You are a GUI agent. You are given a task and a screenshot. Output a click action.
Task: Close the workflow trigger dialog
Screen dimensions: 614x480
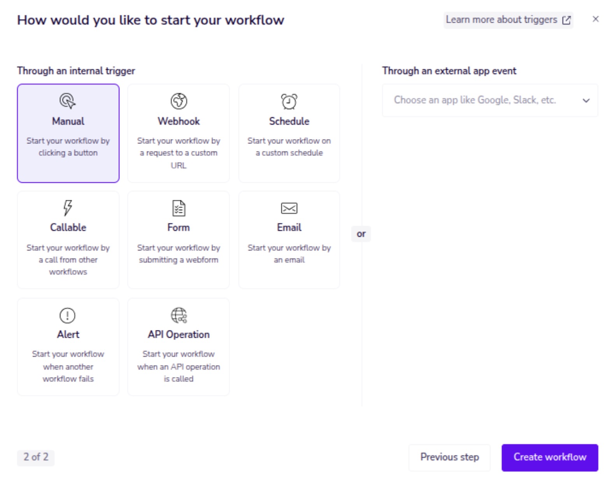595,19
